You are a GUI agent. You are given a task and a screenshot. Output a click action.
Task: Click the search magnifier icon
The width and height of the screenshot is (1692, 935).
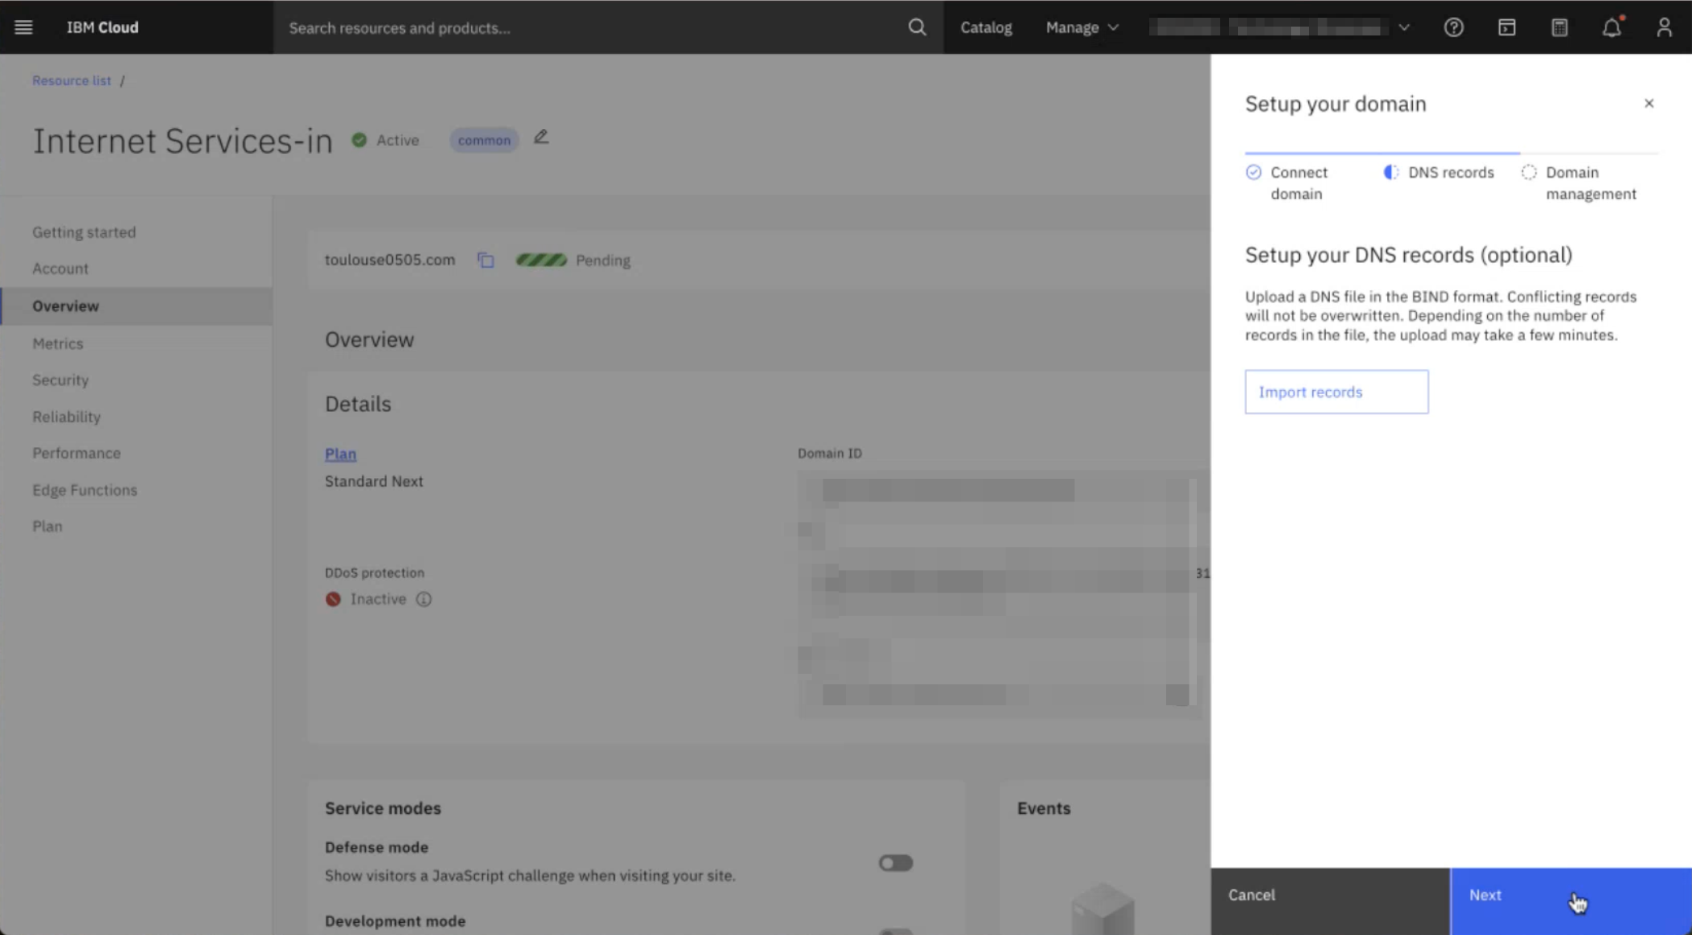(x=916, y=27)
